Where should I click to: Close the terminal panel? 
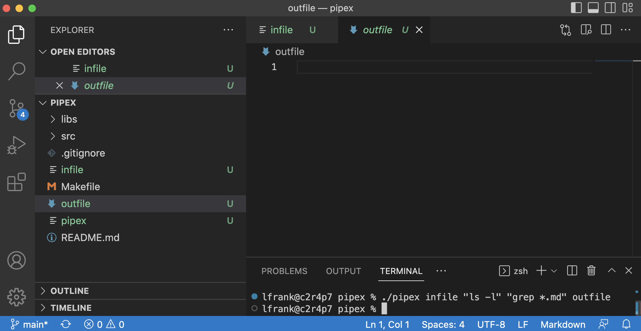(x=629, y=270)
